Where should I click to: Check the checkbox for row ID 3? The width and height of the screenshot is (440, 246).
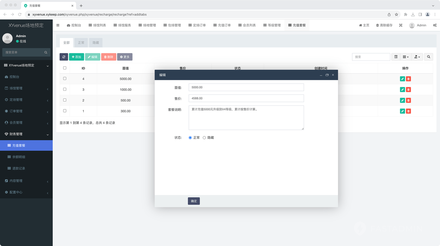tap(65, 89)
